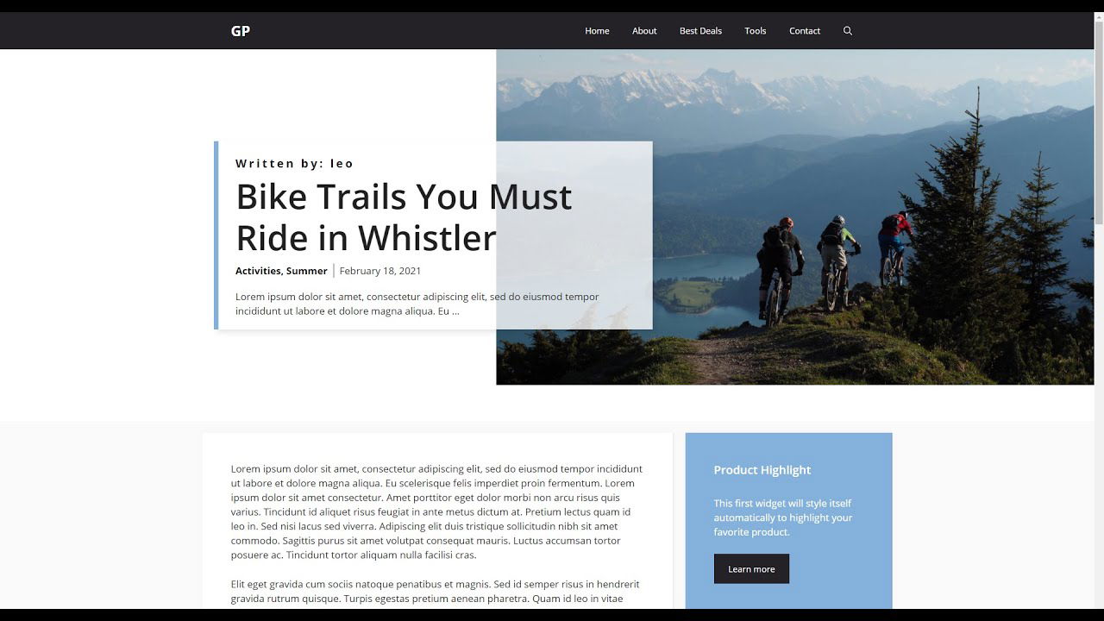Image resolution: width=1104 pixels, height=621 pixels.
Task: Click the GP site logo
Action: coord(241,31)
